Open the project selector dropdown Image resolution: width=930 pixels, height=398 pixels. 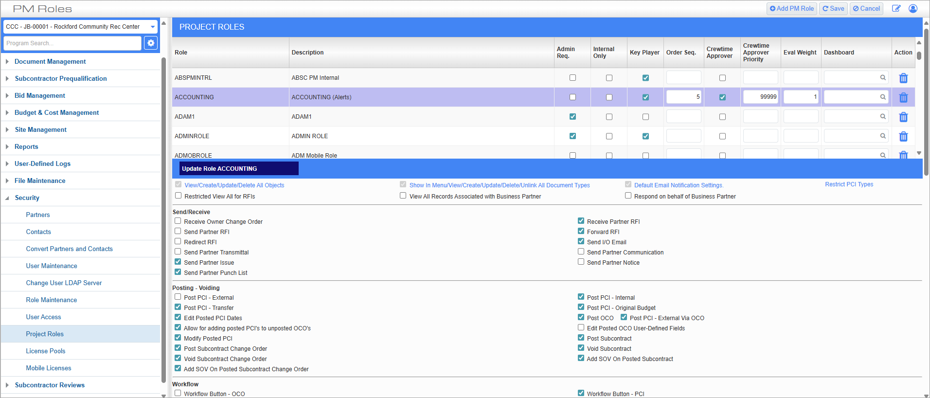point(80,27)
